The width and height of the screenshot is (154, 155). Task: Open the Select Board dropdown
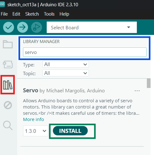pos(92,27)
